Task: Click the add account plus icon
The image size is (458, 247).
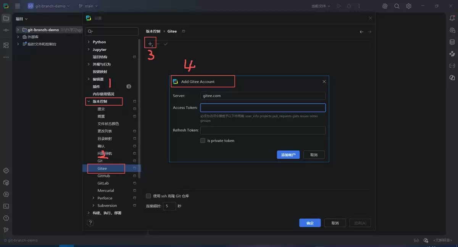Action: pyautogui.click(x=150, y=44)
